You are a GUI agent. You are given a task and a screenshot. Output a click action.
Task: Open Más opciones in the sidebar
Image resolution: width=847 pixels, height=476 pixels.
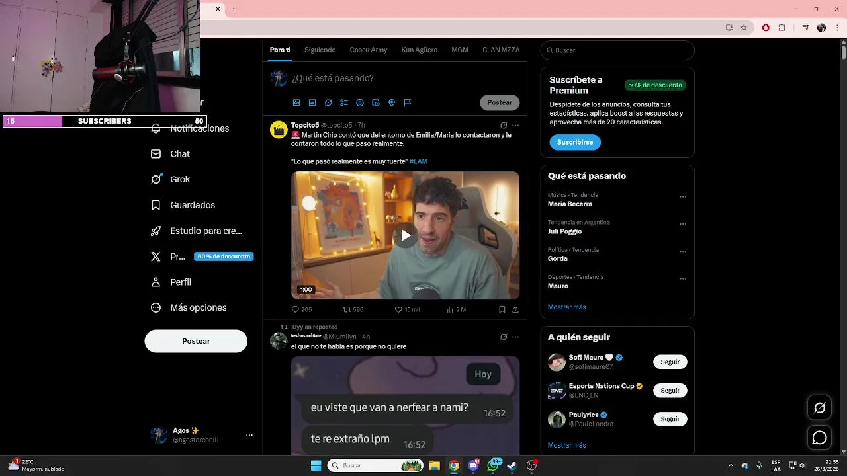189,307
